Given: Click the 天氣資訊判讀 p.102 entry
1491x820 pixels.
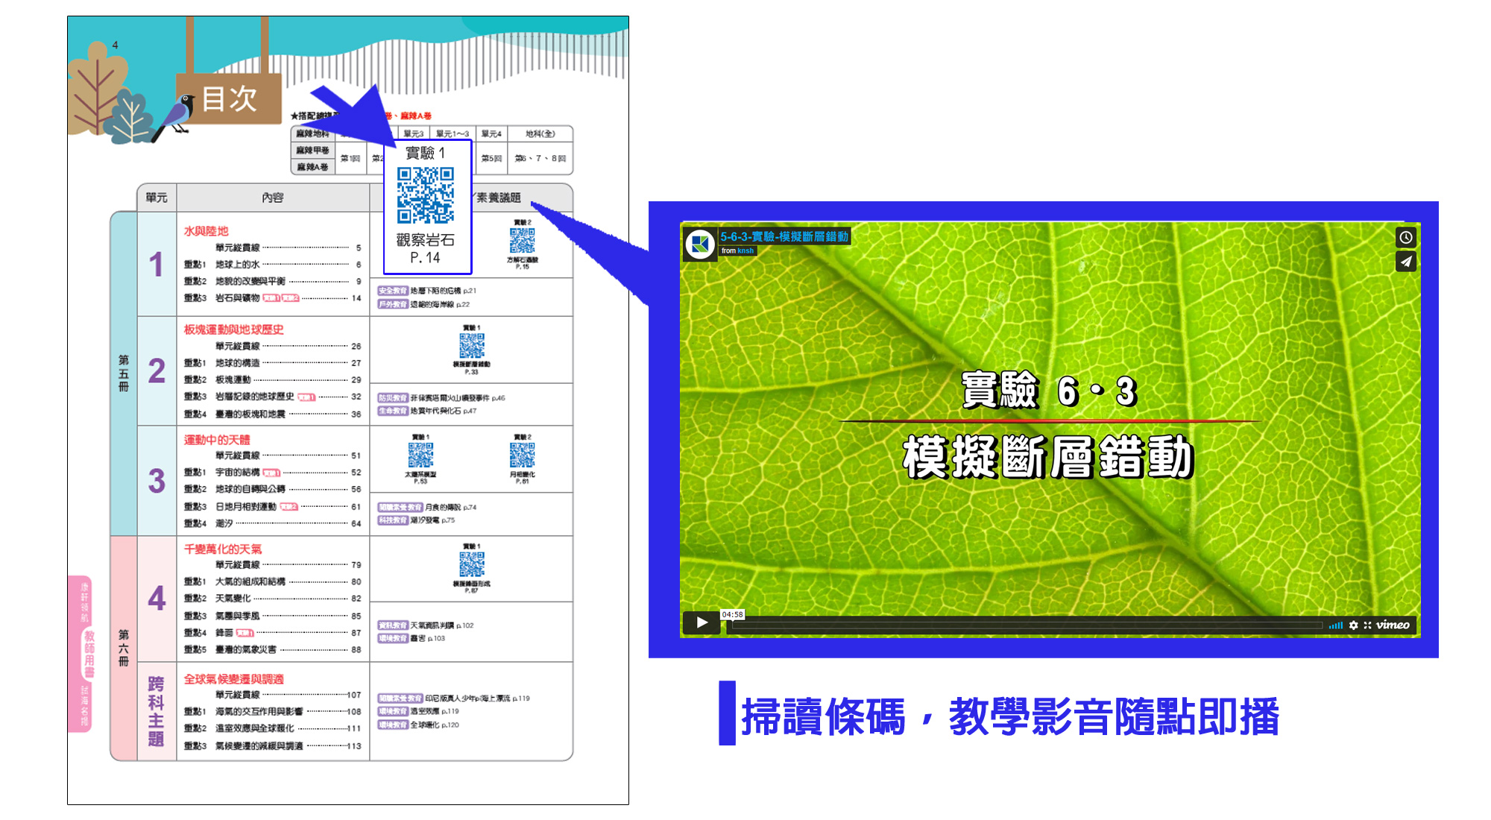Looking at the screenshot, I should 426,625.
